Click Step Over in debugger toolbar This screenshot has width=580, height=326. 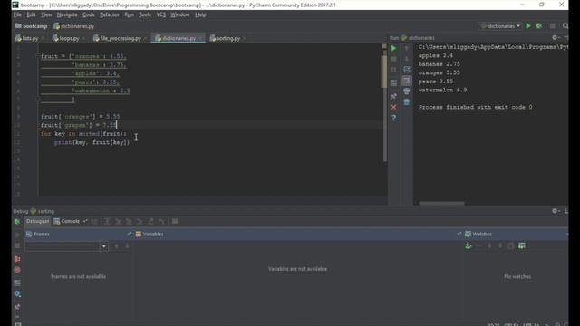(x=107, y=221)
